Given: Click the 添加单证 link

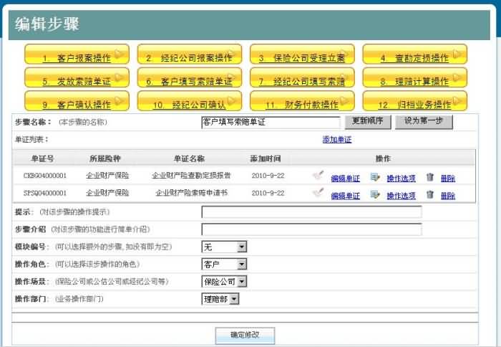Looking at the screenshot, I should [337, 139].
